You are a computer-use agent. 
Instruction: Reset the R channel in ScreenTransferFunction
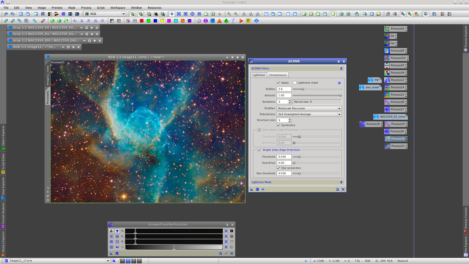(226, 231)
